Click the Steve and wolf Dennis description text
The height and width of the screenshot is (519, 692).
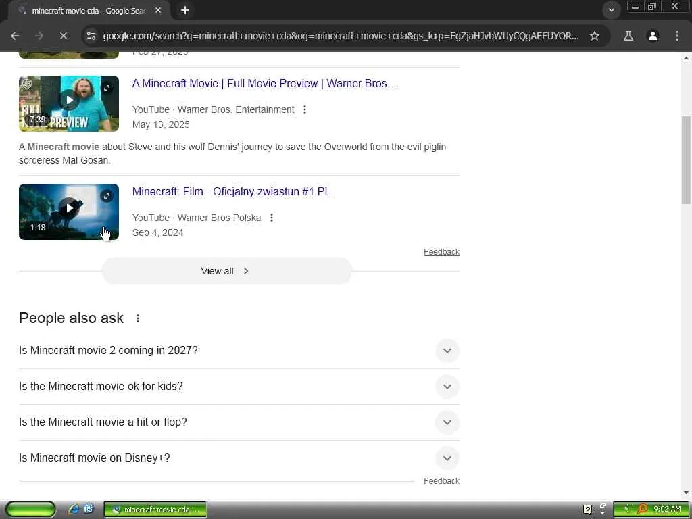coord(232,153)
